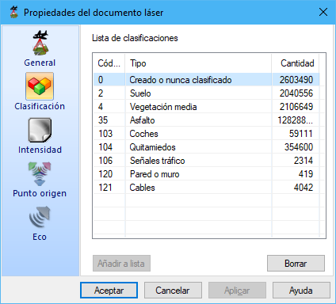Viewport: 336px width, 304px height.
Task: Select the row 'Creado o nunca clasificado'
Action: pyautogui.click(x=206, y=80)
